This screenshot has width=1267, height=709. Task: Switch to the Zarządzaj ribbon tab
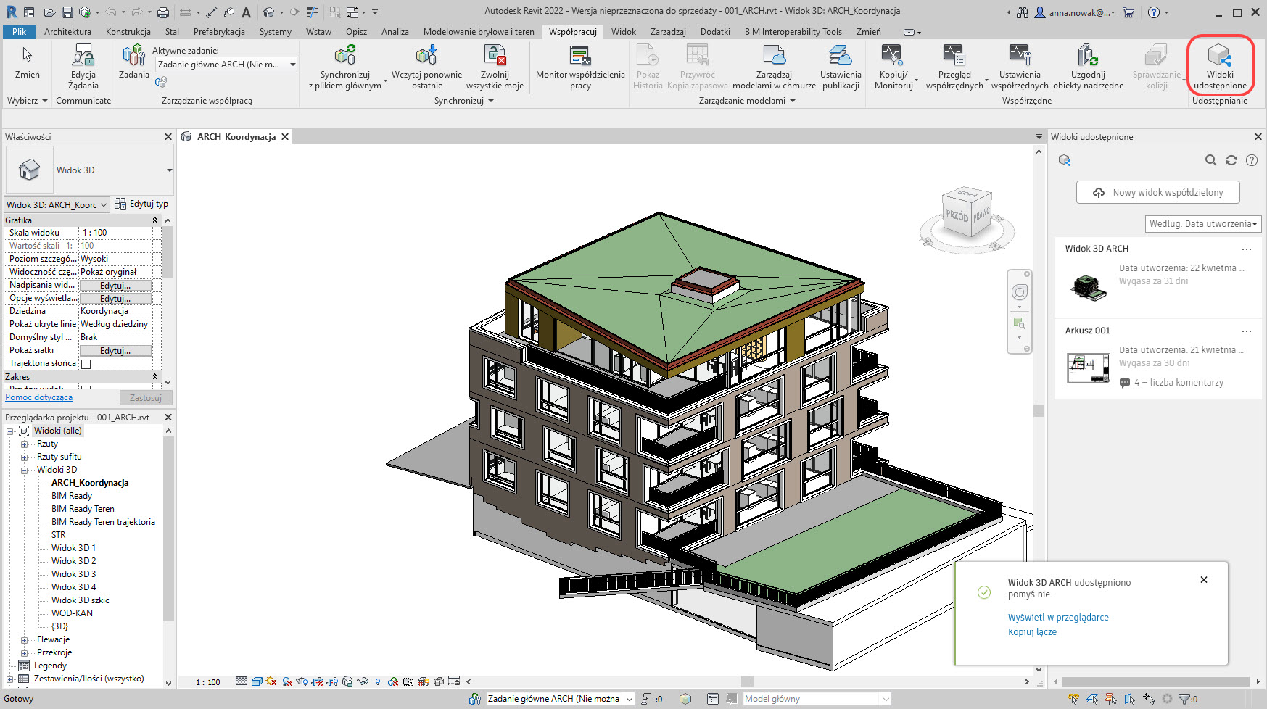pyautogui.click(x=667, y=32)
